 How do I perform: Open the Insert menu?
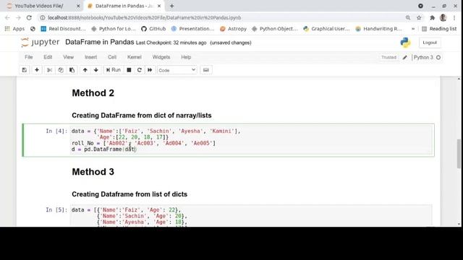tap(90, 57)
